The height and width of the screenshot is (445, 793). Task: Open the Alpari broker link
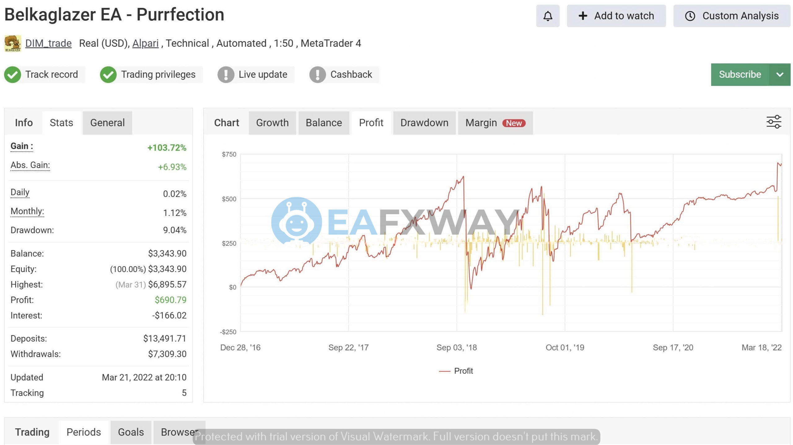[x=145, y=43]
